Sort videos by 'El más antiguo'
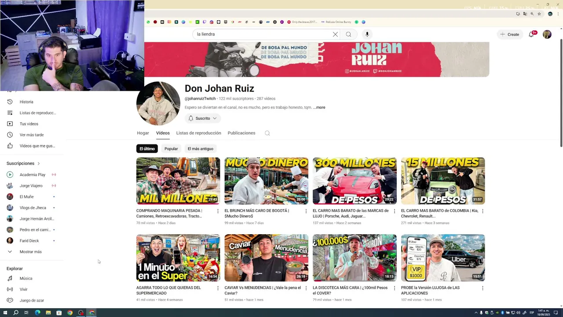 click(201, 149)
